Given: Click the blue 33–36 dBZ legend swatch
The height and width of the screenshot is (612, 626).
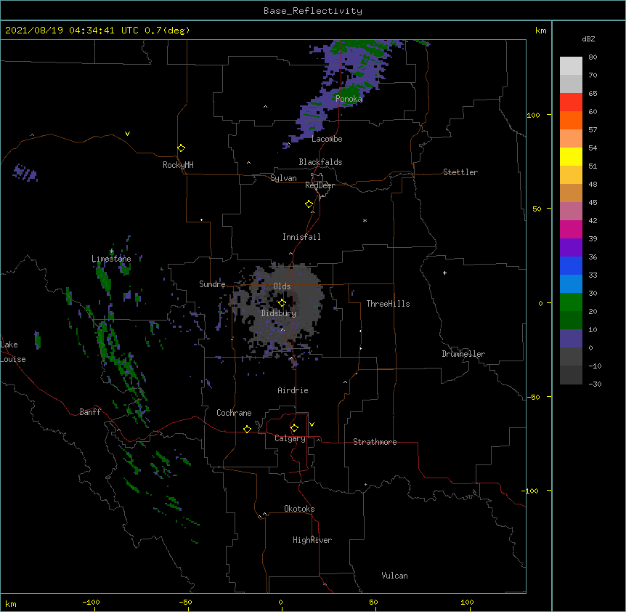Looking at the screenshot, I should click(571, 265).
